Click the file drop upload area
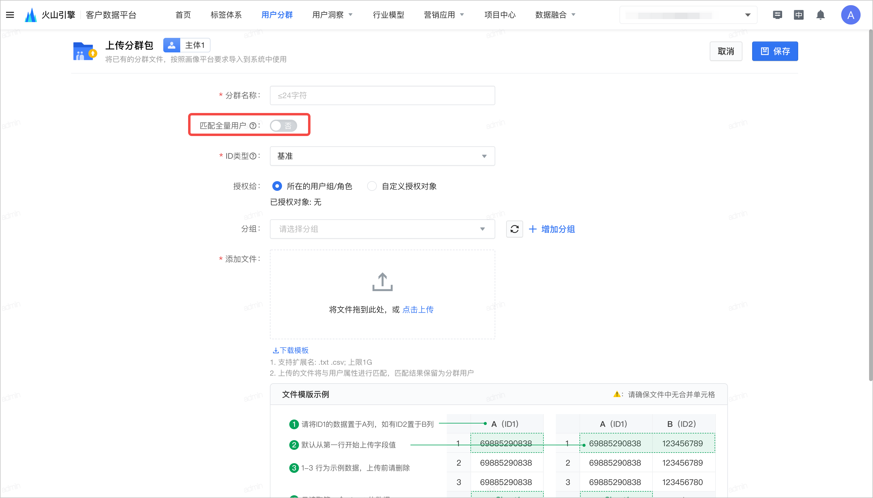 point(382,294)
